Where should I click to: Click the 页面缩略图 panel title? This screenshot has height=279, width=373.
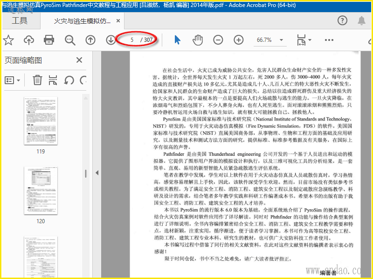tap(23, 60)
